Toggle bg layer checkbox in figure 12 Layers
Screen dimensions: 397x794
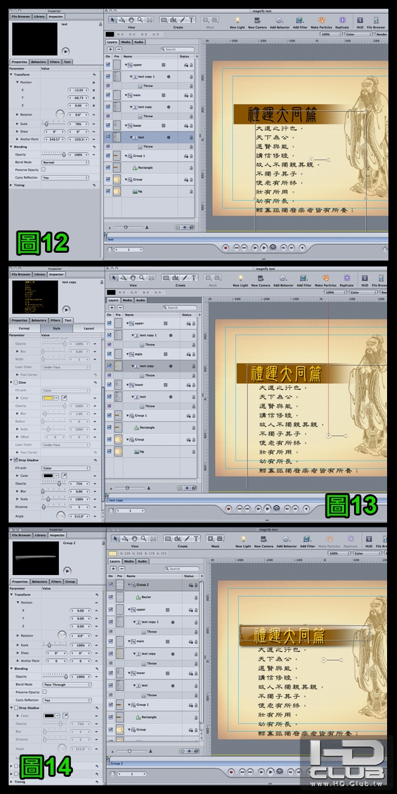[x=109, y=191]
